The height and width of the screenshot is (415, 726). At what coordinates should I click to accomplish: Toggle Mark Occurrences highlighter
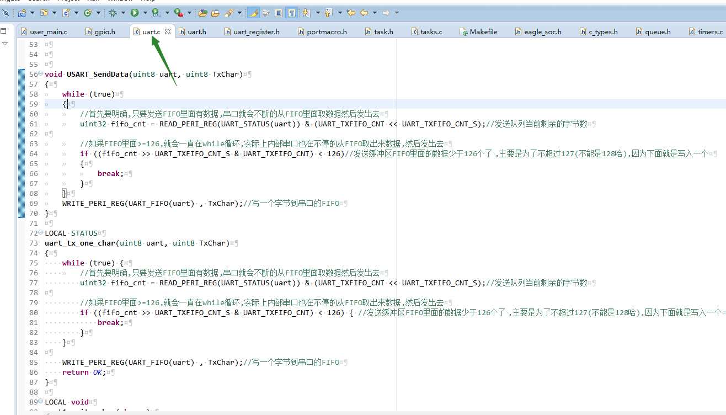point(254,12)
